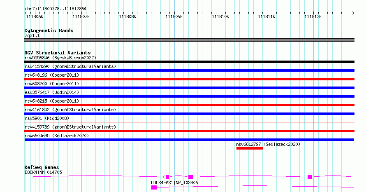Screen dimensions: 366x192
Task: Select the thin red nsv5901 variant line
Action: coord(189,122)
